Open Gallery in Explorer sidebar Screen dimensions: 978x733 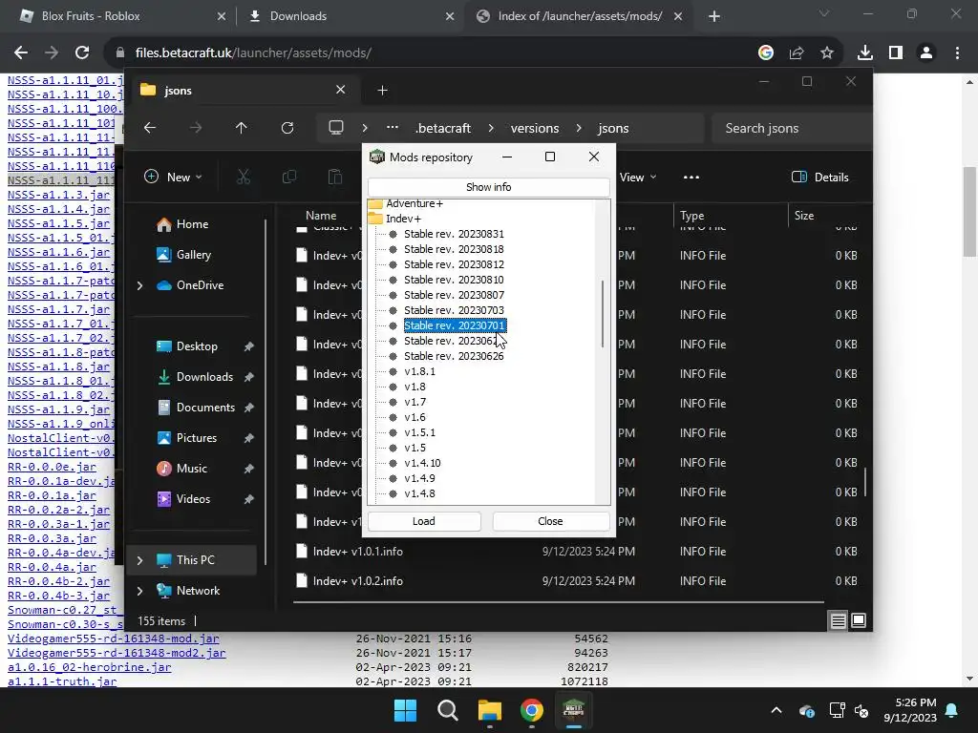193,255
